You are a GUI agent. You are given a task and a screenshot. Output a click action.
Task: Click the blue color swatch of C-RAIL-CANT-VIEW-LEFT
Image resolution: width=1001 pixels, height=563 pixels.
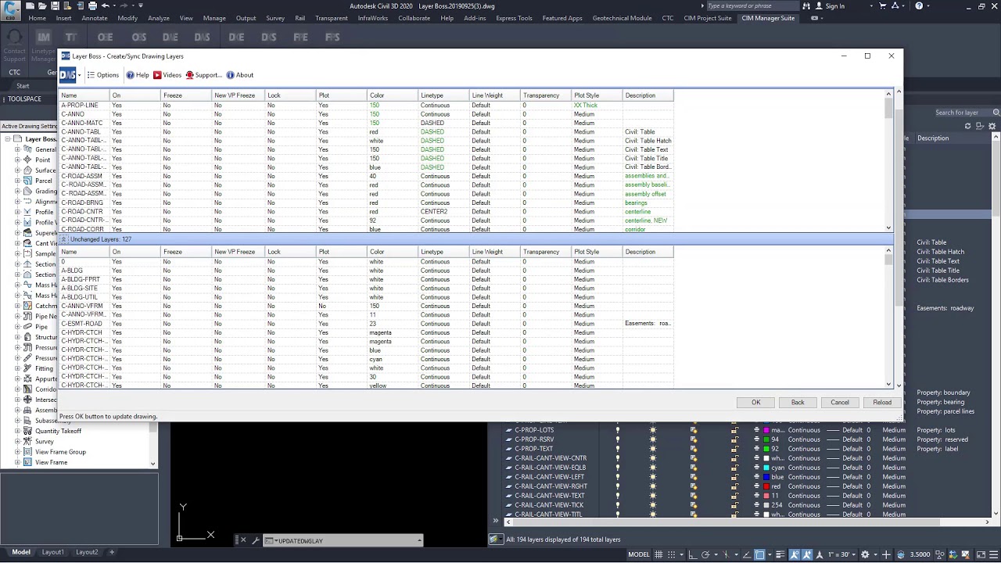[767, 477]
